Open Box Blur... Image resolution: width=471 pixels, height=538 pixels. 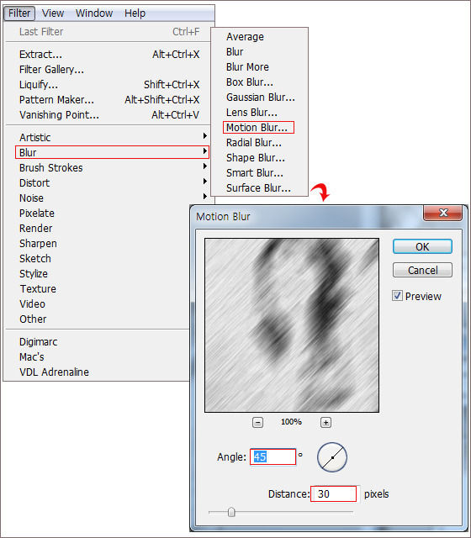pyautogui.click(x=250, y=82)
